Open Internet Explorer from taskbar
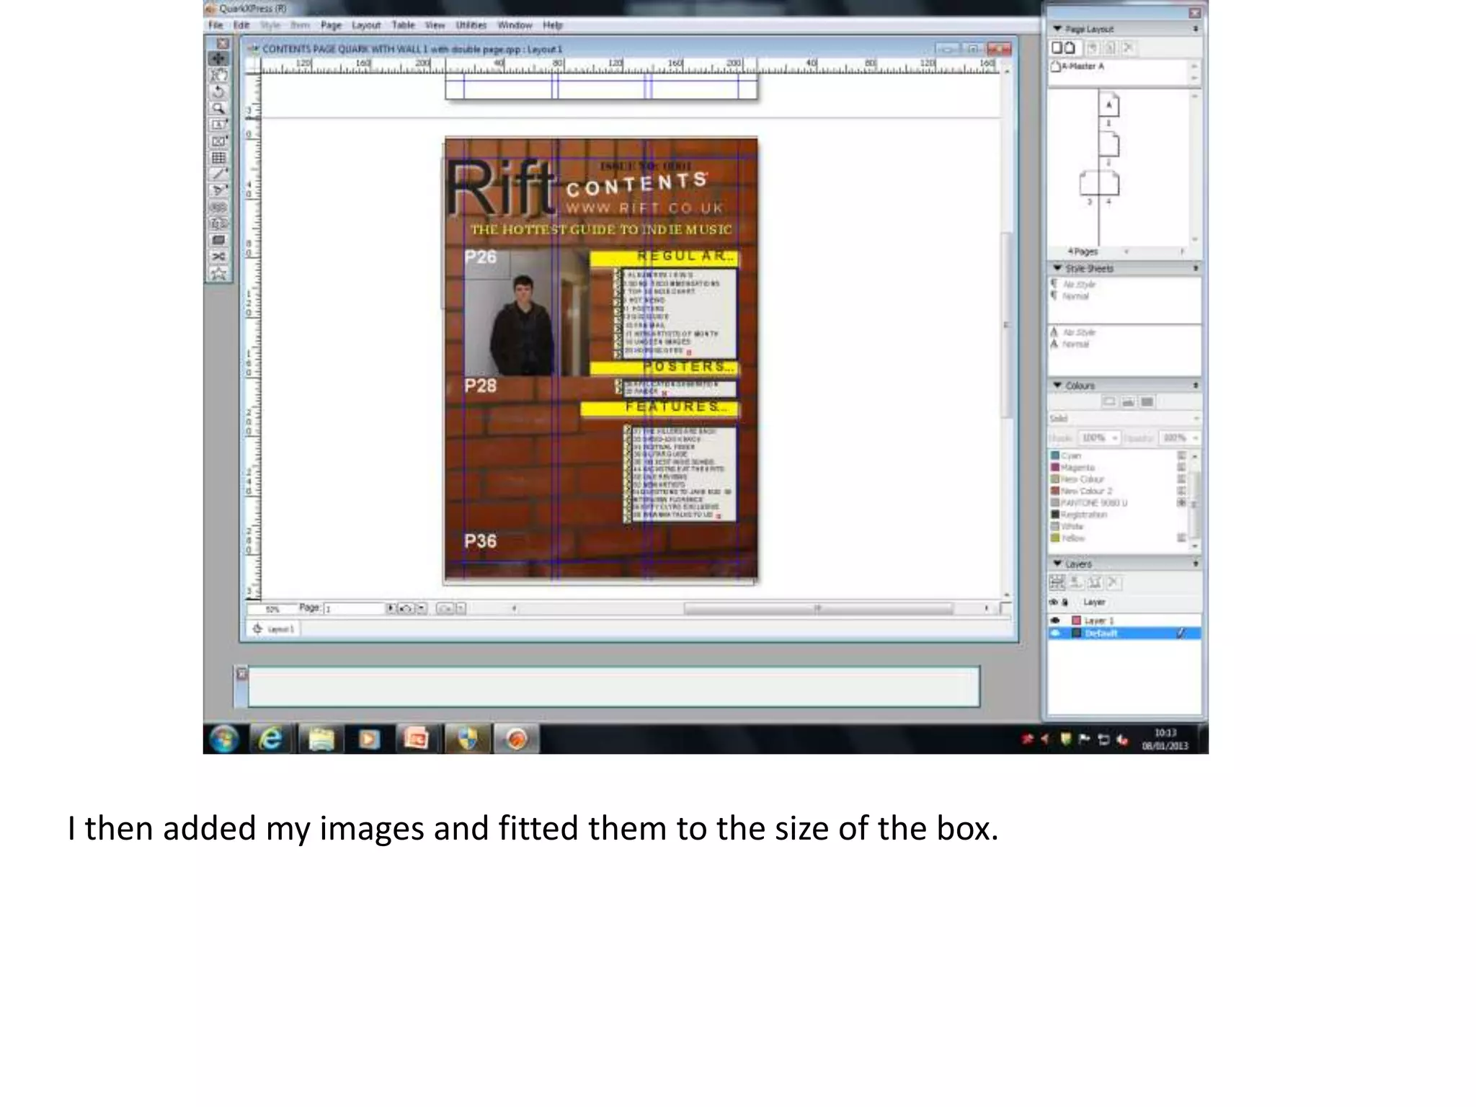The image size is (1476, 1107). pos(270,739)
